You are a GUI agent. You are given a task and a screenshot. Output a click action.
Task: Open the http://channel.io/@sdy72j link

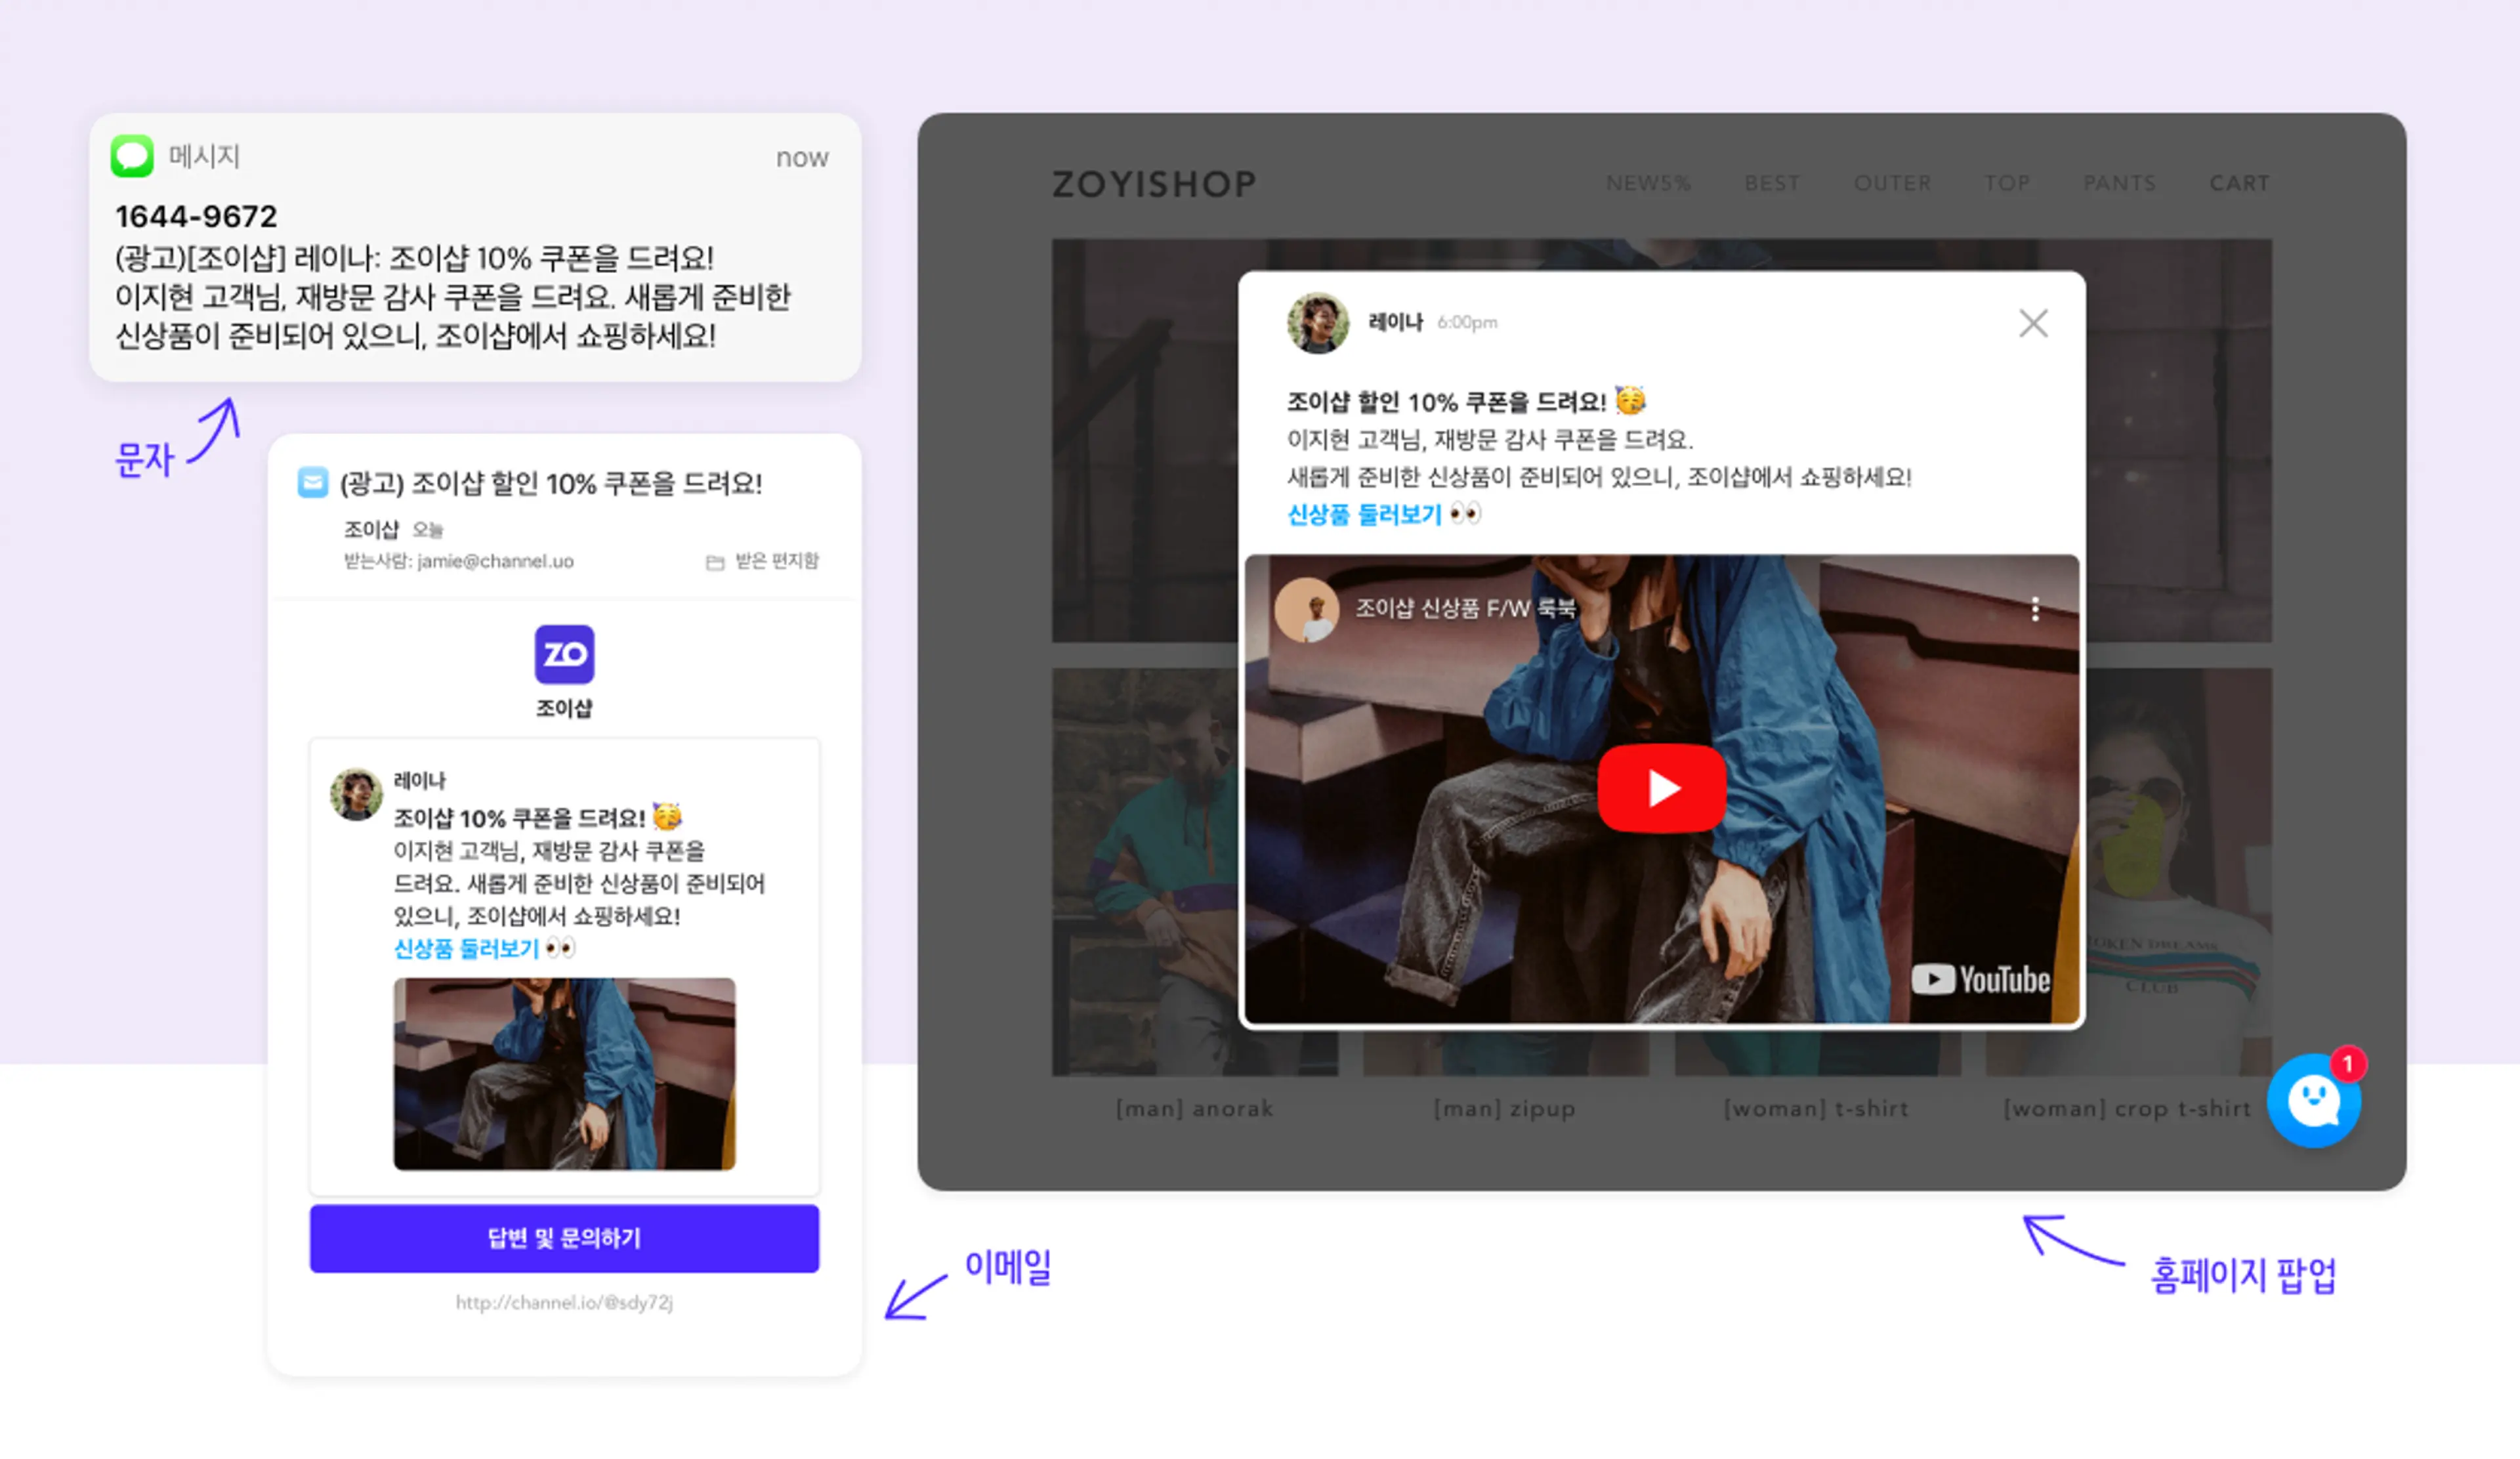564,1302
